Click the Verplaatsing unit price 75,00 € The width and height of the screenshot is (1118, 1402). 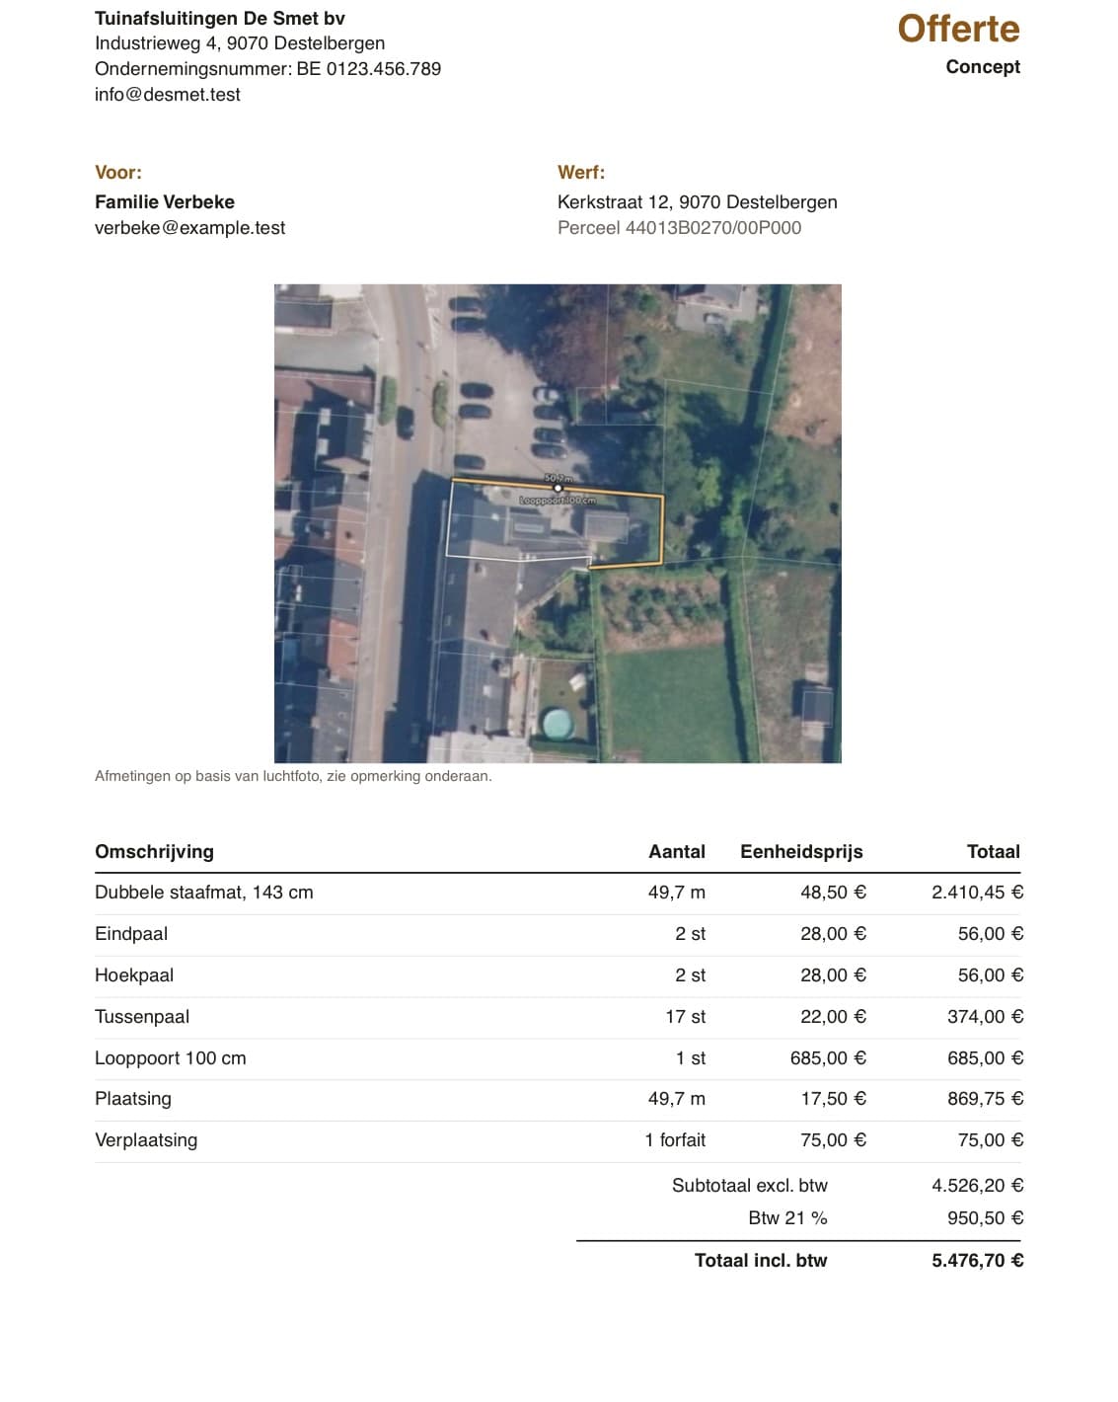pyautogui.click(x=833, y=1140)
